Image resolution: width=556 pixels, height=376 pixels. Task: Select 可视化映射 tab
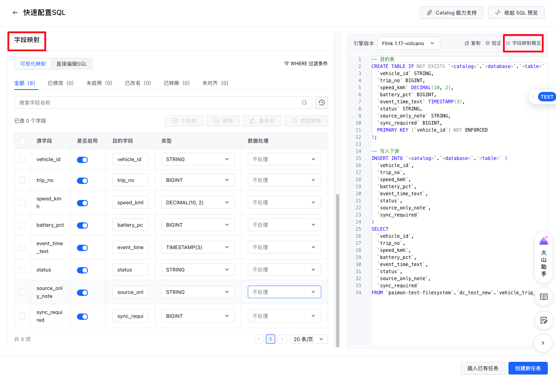33,64
